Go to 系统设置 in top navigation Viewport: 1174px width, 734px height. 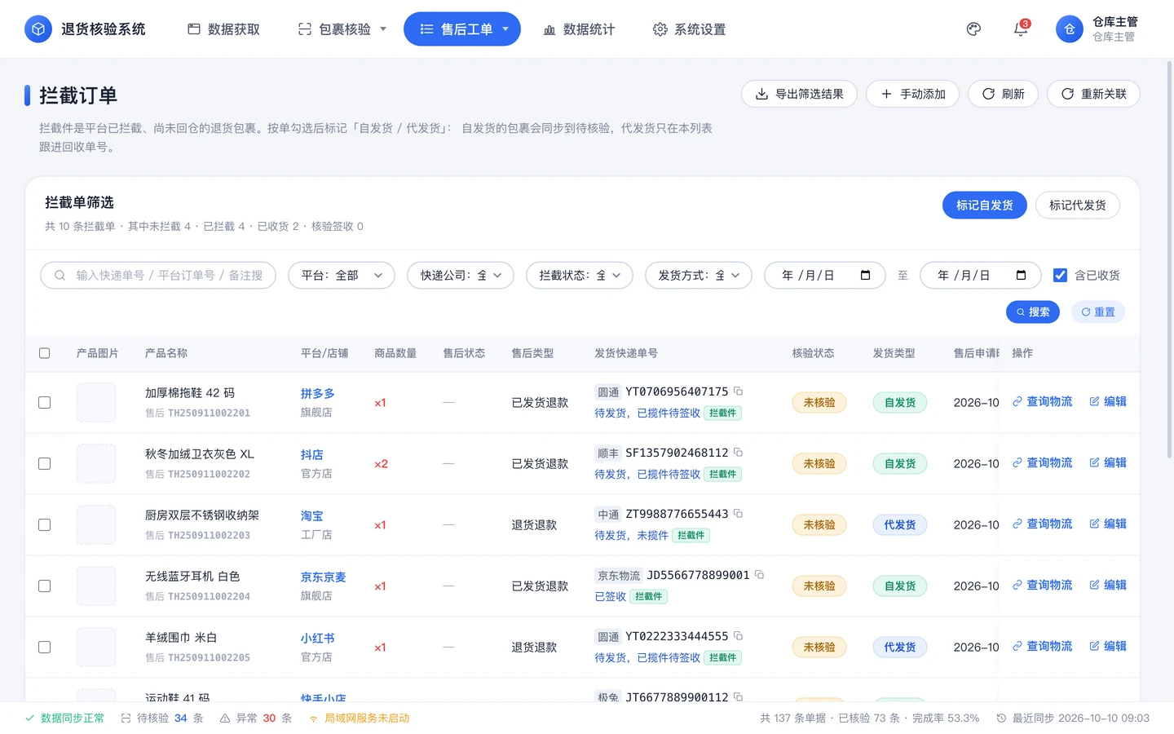(x=690, y=29)
